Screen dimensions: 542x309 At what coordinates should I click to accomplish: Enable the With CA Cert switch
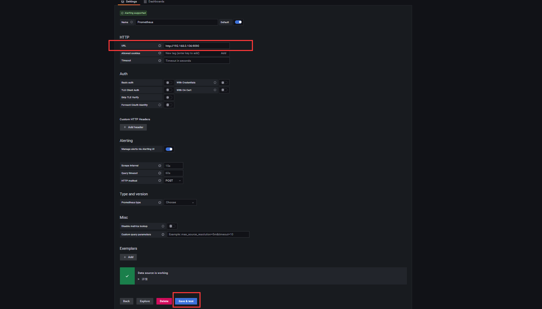click(224, 90)
